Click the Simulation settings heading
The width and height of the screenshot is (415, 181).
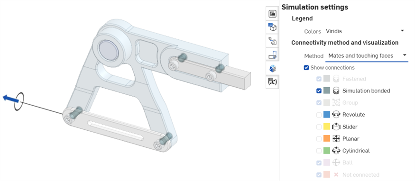pyautogui.click(x=315, y=7)
